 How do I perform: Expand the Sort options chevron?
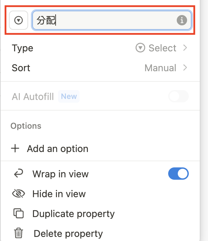[185, 68]
